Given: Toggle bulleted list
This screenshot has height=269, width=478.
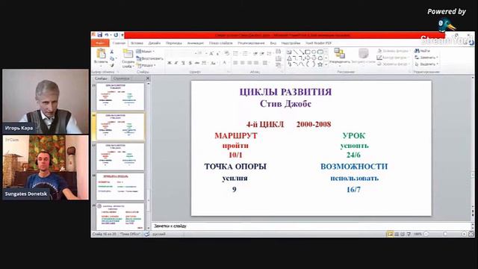Looking at the screenshot, I should 236,53.
